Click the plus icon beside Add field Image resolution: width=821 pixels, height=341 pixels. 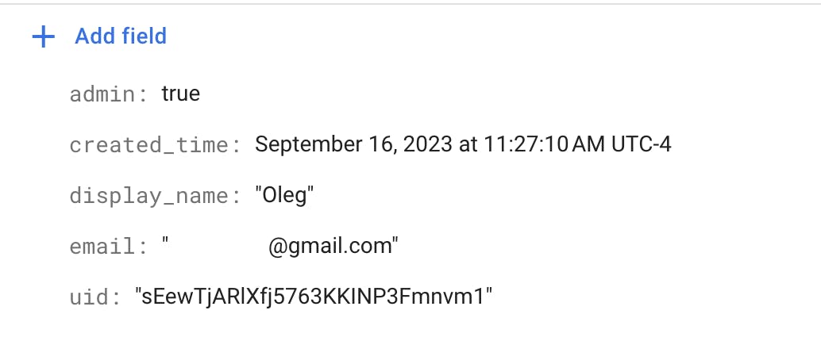pos(43,36)
